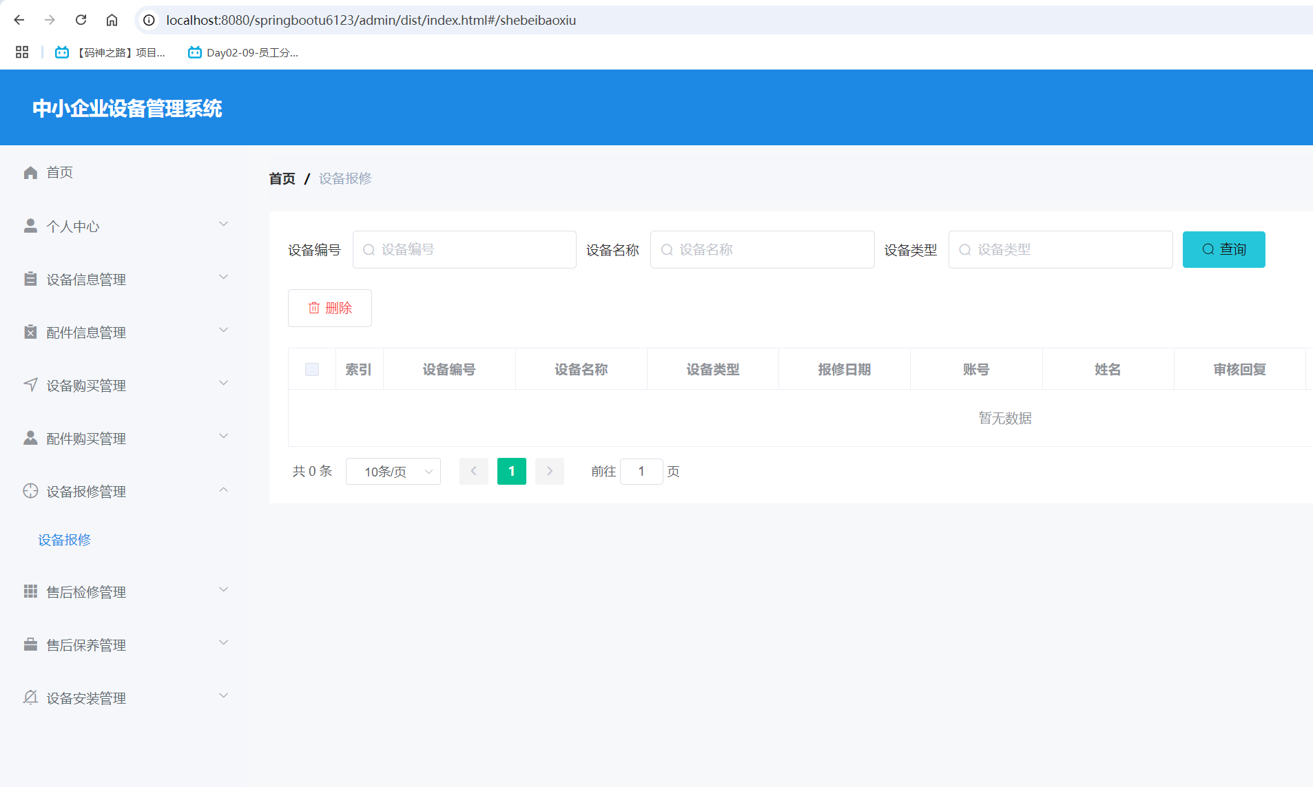
Task: Click inside the 设备名称 search field
Action: (761, 249)
